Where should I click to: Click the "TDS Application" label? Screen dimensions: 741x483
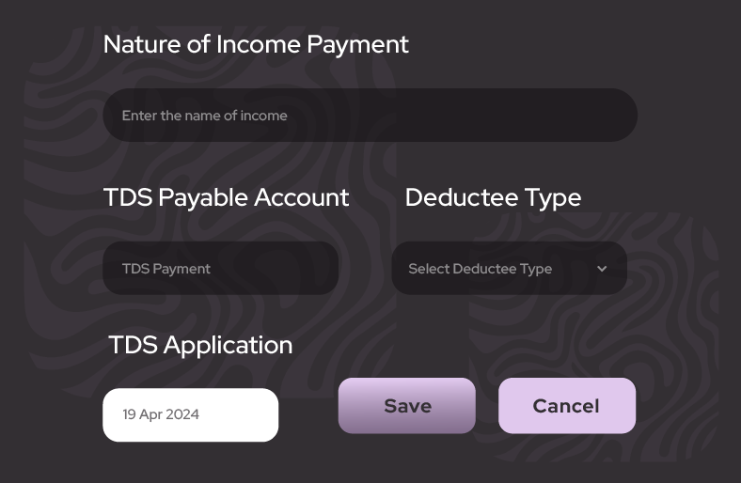(x=200, y=345)
